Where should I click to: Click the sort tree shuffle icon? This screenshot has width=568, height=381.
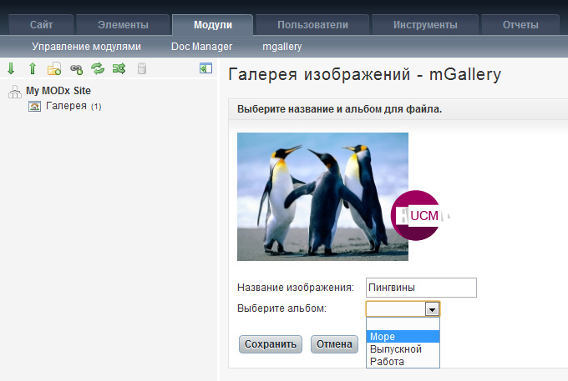(119, 68)
